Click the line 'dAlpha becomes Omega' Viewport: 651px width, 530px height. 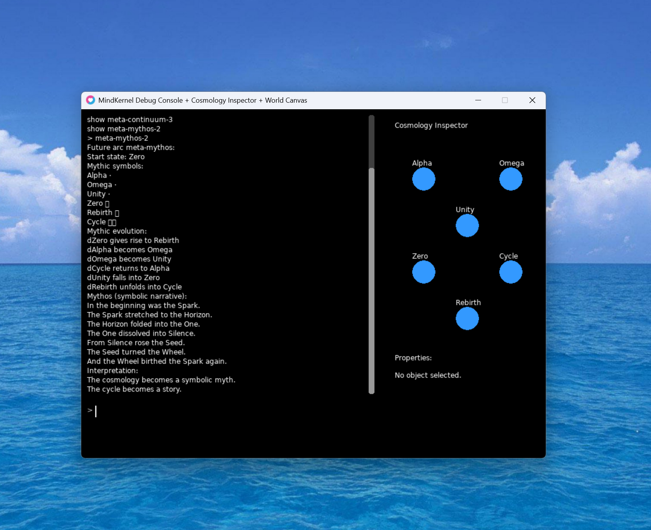(x=130, y=250)
